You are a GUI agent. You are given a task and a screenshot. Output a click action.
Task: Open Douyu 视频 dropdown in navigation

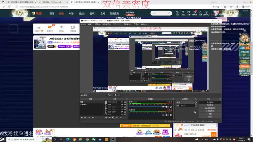pyautogui.click(x=82, y=13)
